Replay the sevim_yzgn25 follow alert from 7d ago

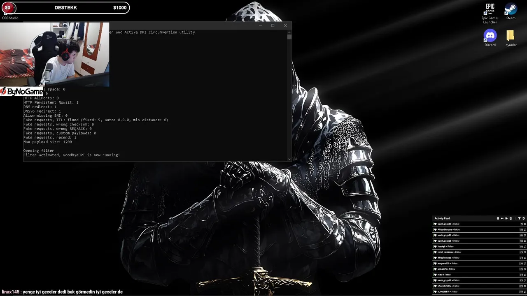point(525,224)
